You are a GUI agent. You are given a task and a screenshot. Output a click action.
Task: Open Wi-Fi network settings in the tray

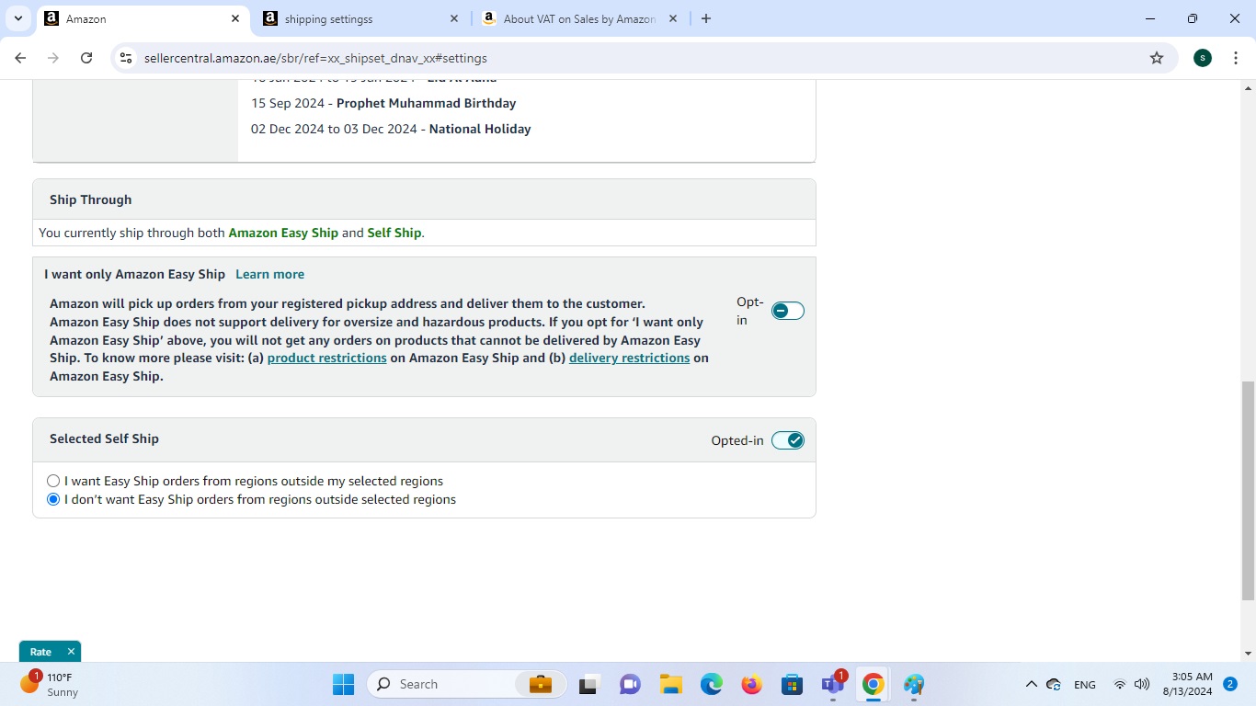click(1120, 684)
